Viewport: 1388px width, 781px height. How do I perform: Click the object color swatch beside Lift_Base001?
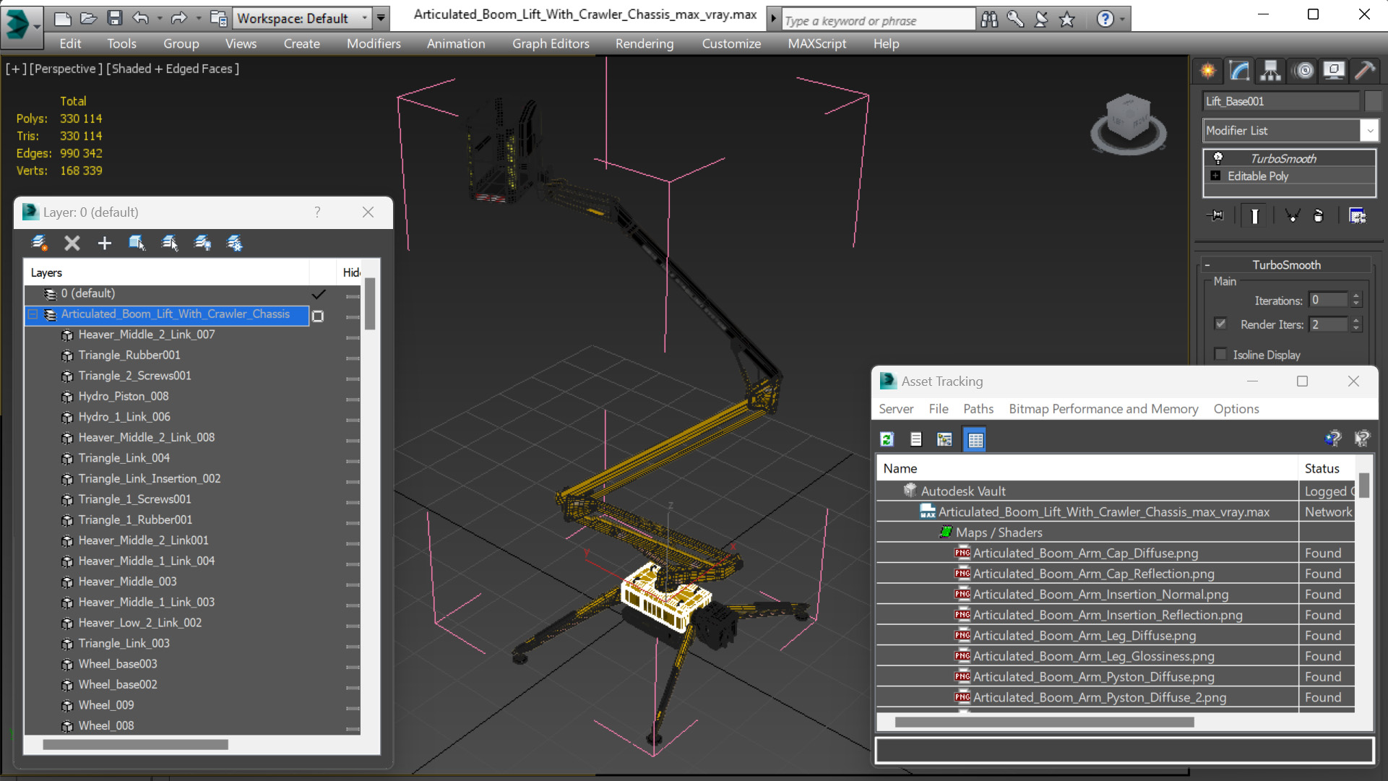click(1374, 101)
